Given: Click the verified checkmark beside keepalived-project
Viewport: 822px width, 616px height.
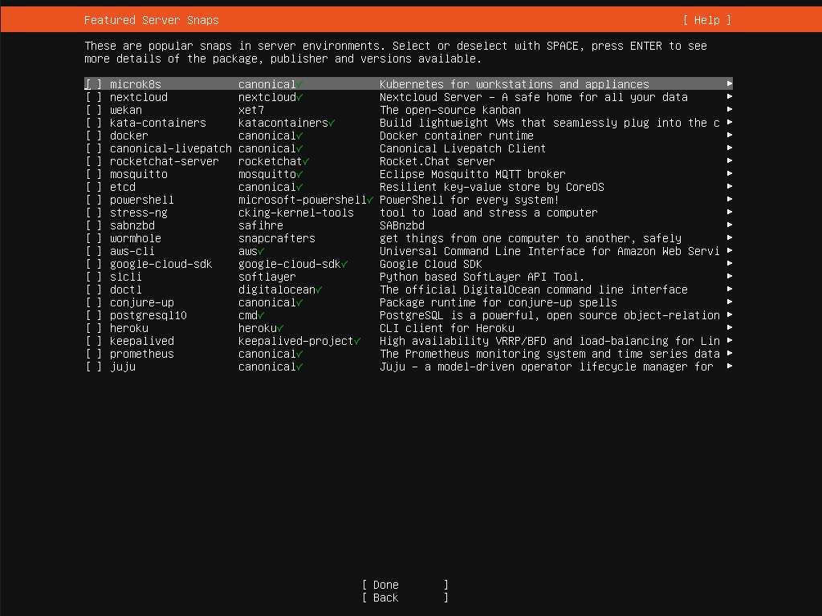Looking at the screenshot, I should pyautogui.click(x=357, y=341).
